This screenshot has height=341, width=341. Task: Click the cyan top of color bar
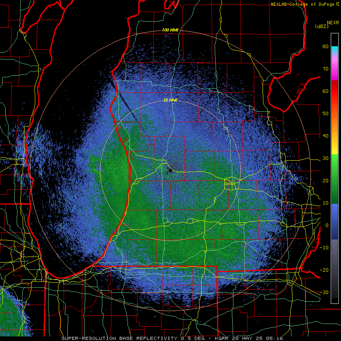pyautogui.click(x=335, y=49)
